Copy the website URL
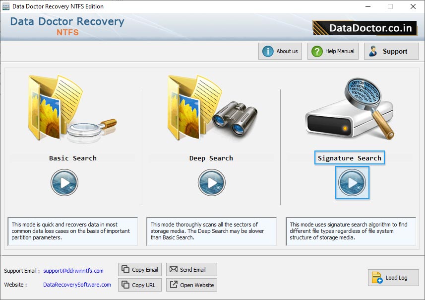The width and height of the screenshot is (425, 300). coord(140,285)
